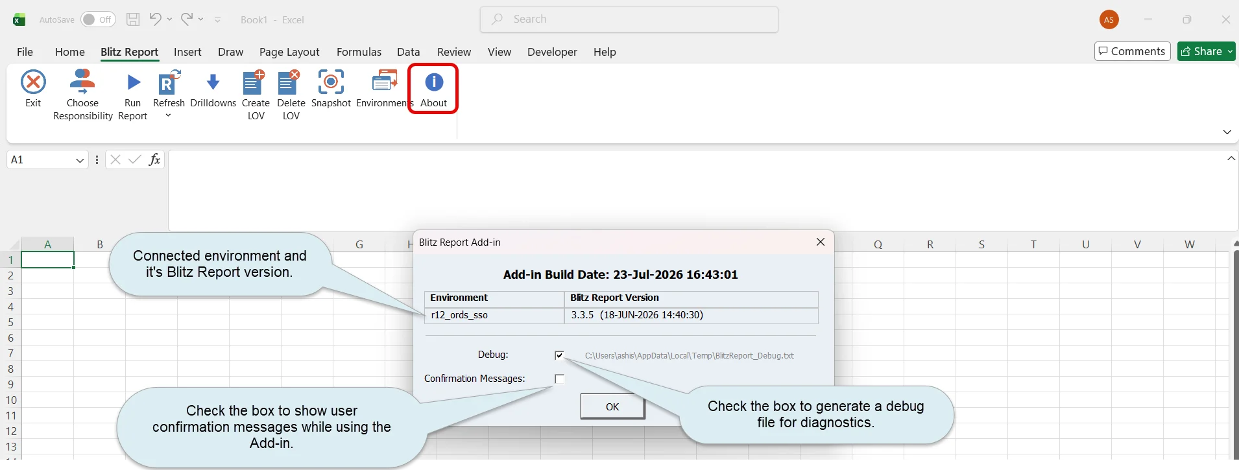
Task: Select column A header
Action: pyautogui.click(x=48, y=244)
